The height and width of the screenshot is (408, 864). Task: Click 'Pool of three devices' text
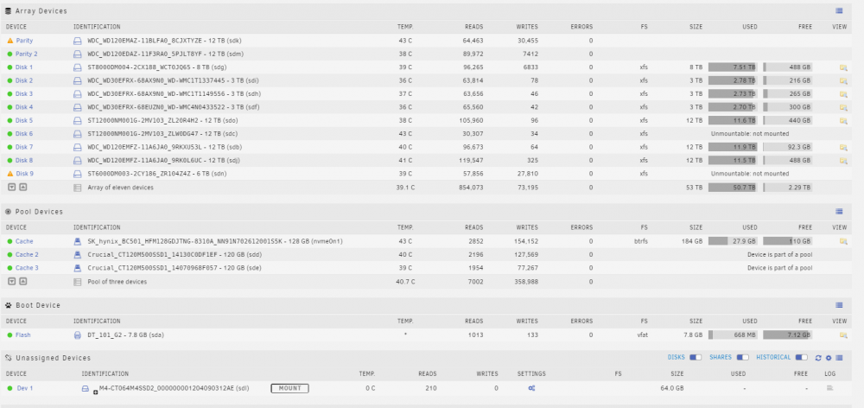118,282
